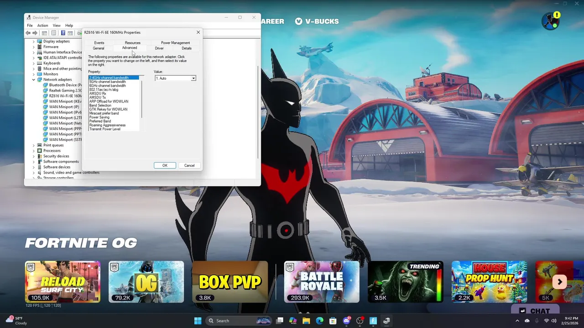Image resolution: width=584 pixels, height=328 pixels.
Task: Expand the Monitors node
Action: tap(33, 74)
